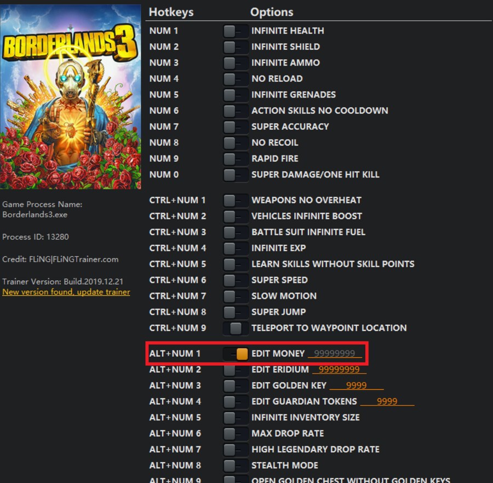Enable Super Speed toggle

coord(235,280)
